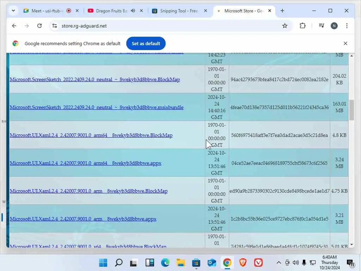The height and width of the screenshot is (271, 361).
Task: Go back to previous page
Action: tap(14, 26)
